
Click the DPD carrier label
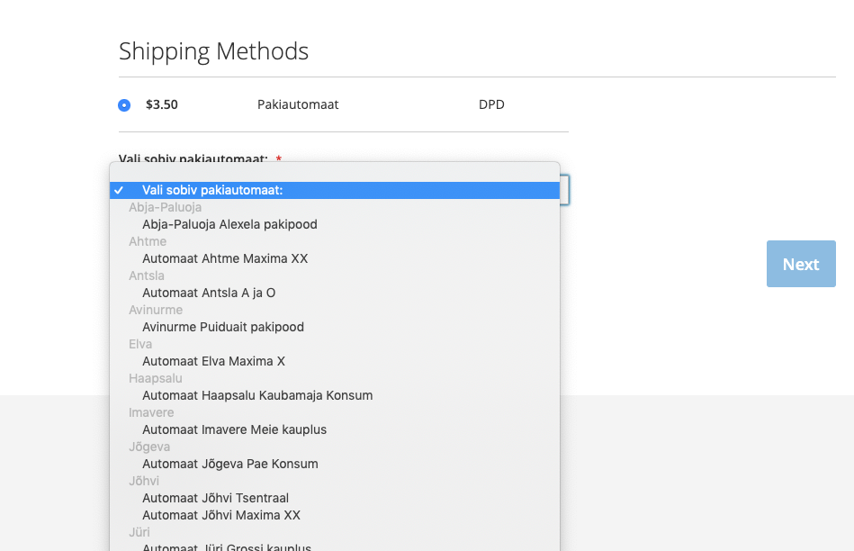click(491, 104)
